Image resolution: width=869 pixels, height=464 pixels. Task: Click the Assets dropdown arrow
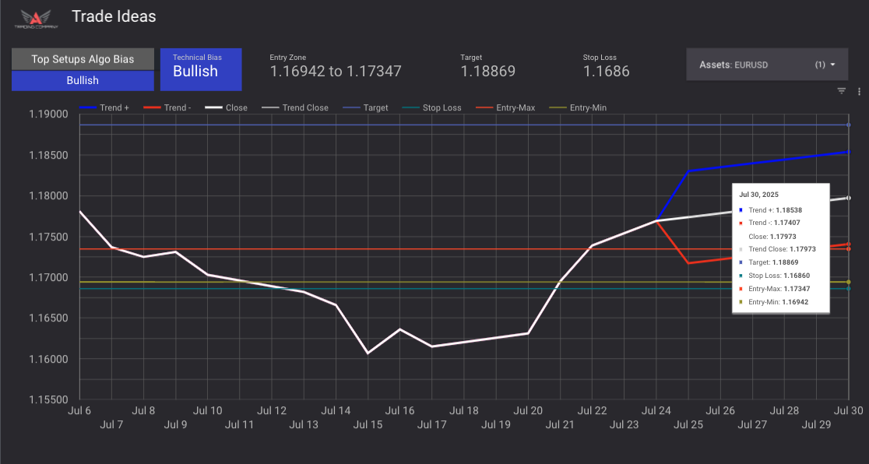(833, 65)
